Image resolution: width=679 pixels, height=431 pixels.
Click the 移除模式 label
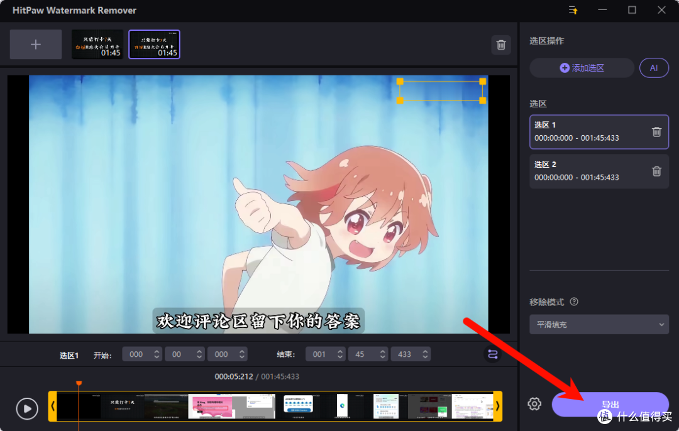tap(546, 302)
